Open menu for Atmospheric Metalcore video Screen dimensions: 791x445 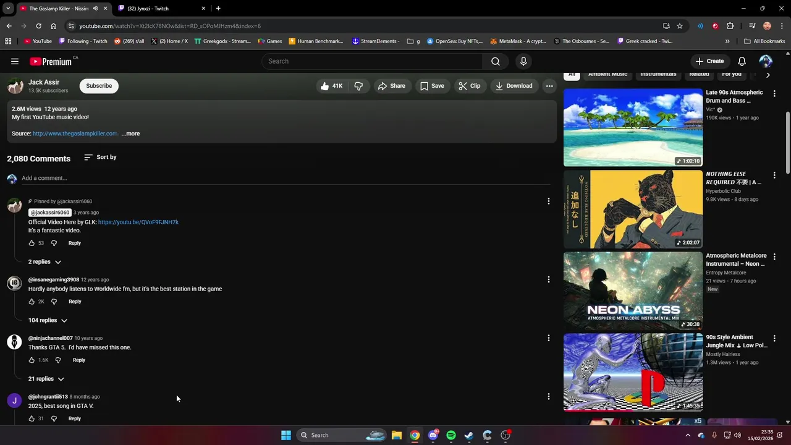774,256
